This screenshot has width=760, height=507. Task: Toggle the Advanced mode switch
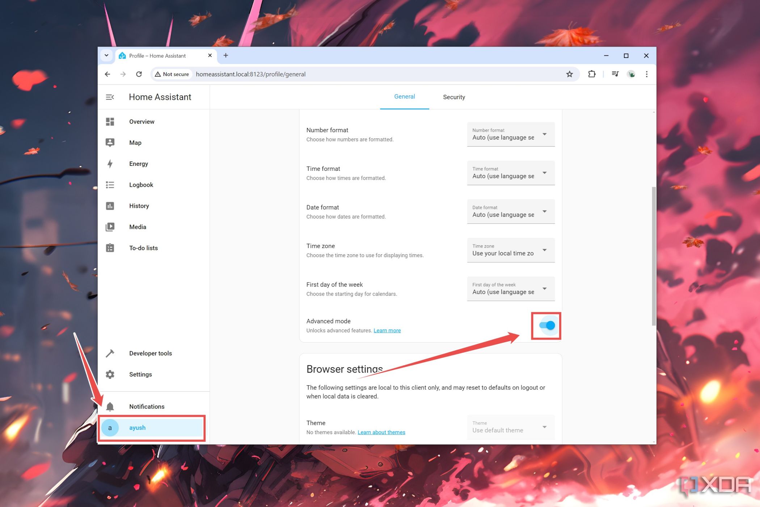pyautogui.click(x=546, y=325)
